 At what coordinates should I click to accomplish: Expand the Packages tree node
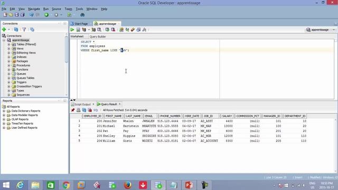point(9,61)
